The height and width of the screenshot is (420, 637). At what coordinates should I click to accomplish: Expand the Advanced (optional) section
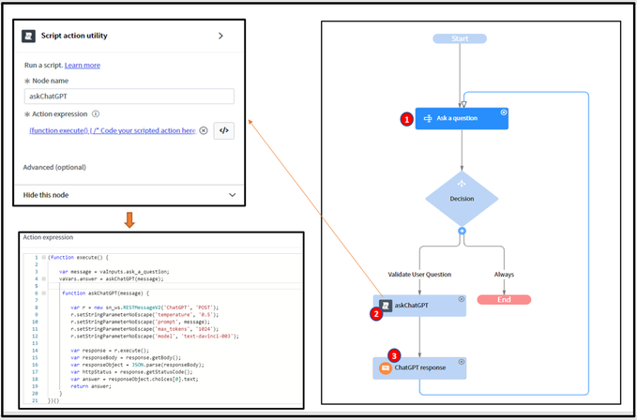54,167
